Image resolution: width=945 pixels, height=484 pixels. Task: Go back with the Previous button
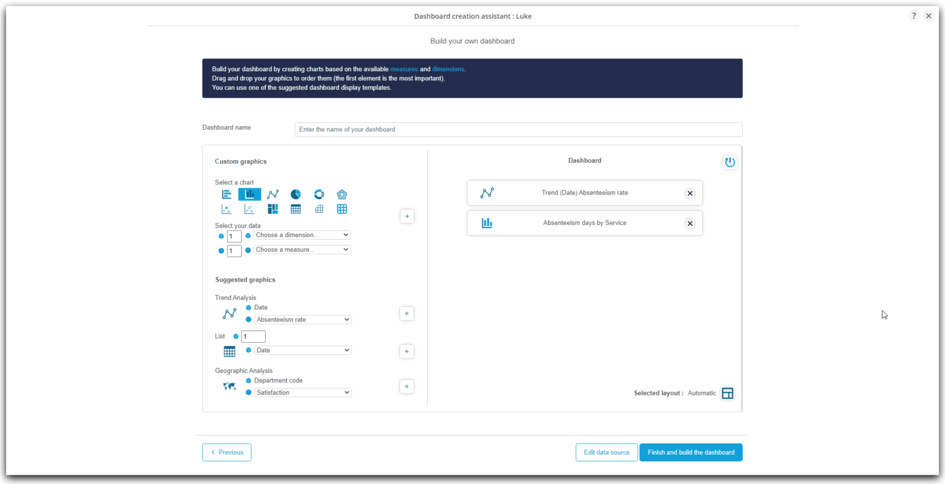(x=227, y=452)
